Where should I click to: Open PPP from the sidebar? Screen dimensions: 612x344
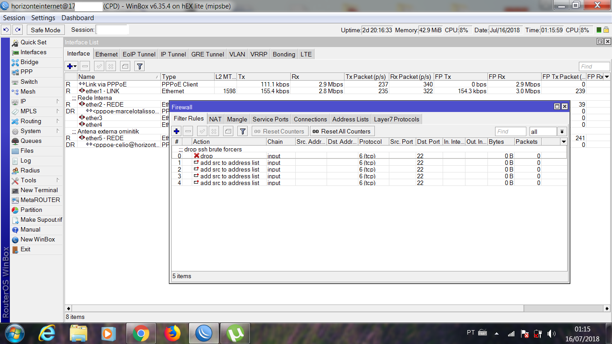[26, 72]
